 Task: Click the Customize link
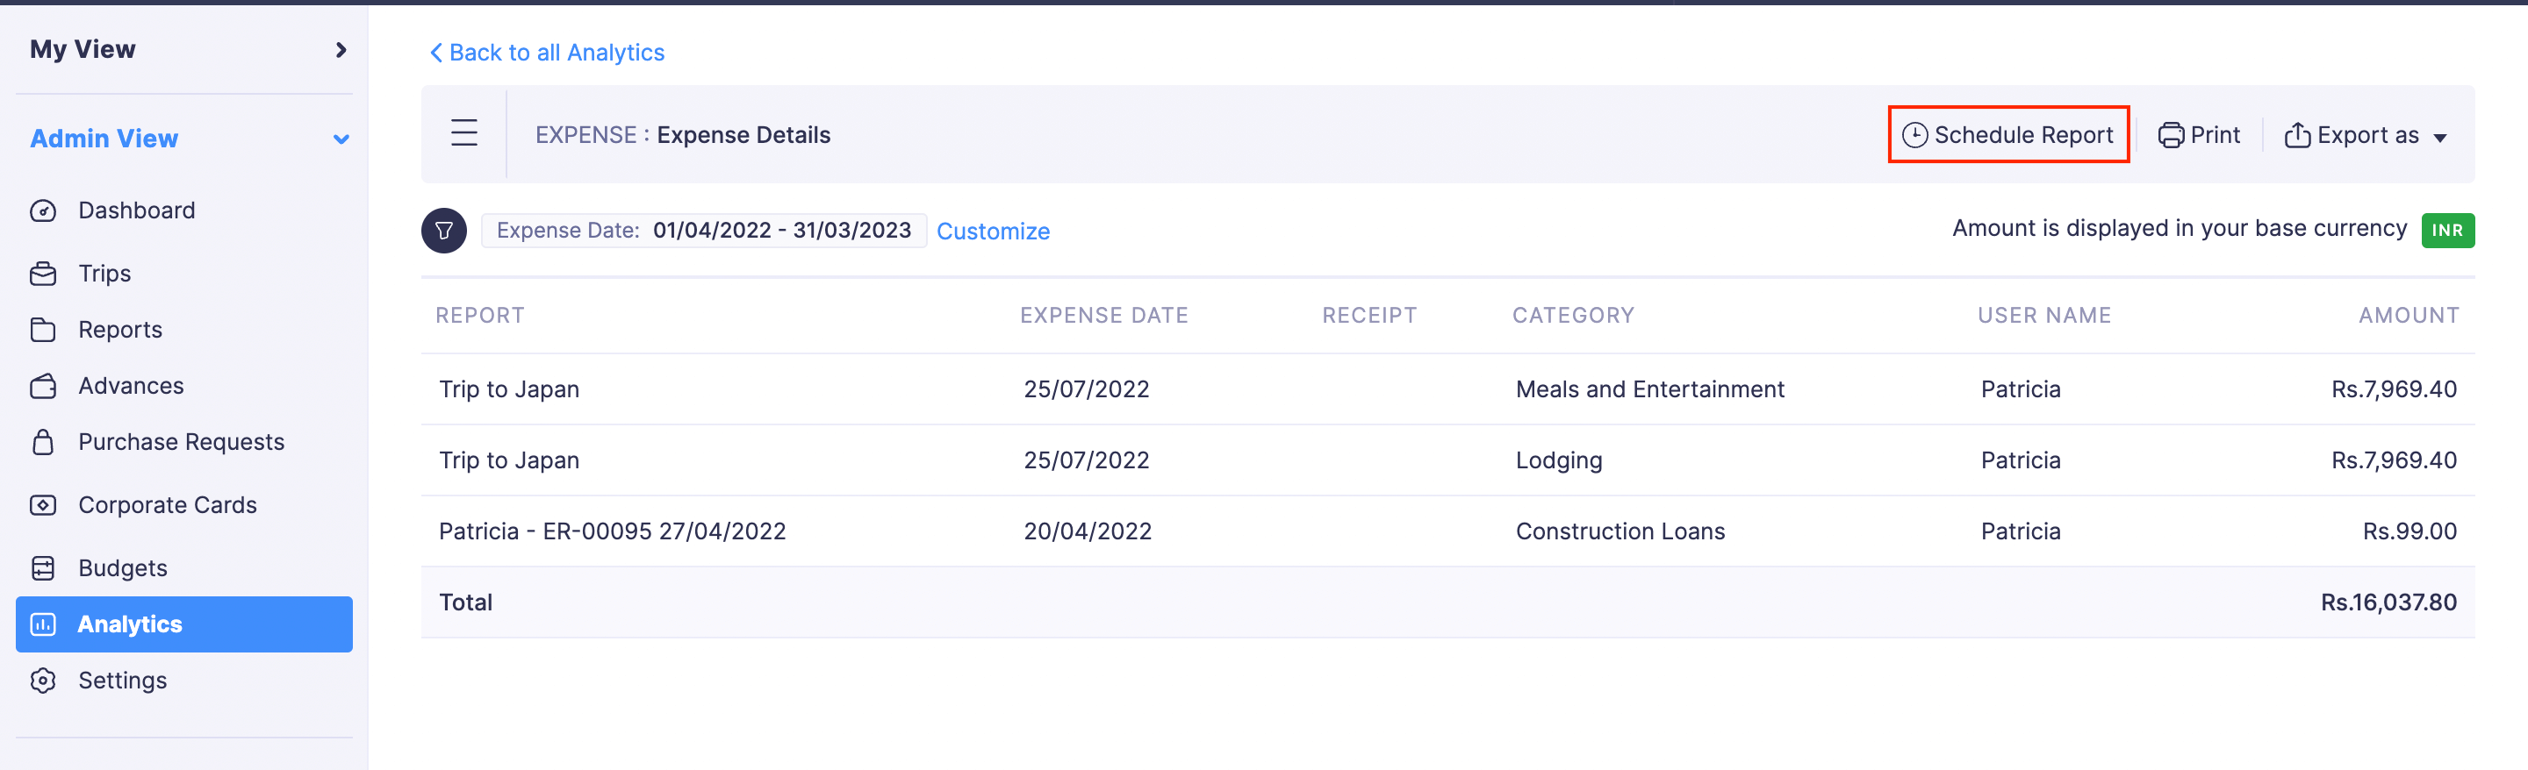coord(992,232)
